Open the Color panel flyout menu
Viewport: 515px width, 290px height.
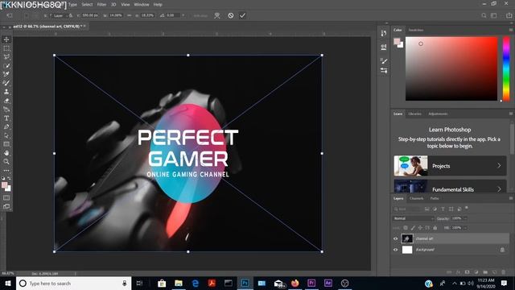[511, 30]
